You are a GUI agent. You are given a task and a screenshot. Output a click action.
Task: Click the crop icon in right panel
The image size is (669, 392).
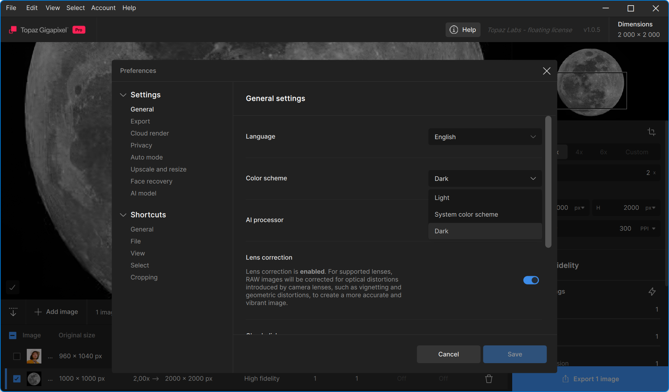(652, 132)
